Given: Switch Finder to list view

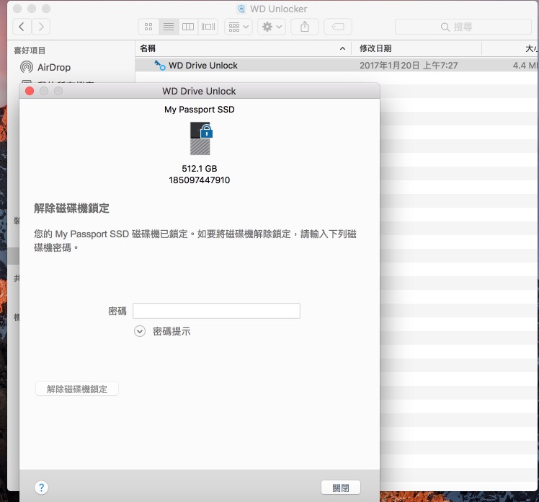Looking at the screenshot, I should click(x=168, y=27).
